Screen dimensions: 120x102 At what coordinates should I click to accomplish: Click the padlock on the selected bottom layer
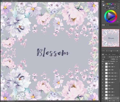click(x=118, y=98)
